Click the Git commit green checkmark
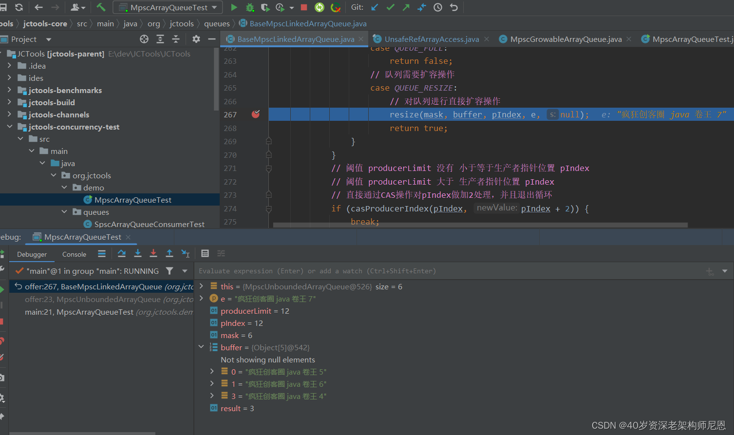The image size is (734, 435). [390, 7]
